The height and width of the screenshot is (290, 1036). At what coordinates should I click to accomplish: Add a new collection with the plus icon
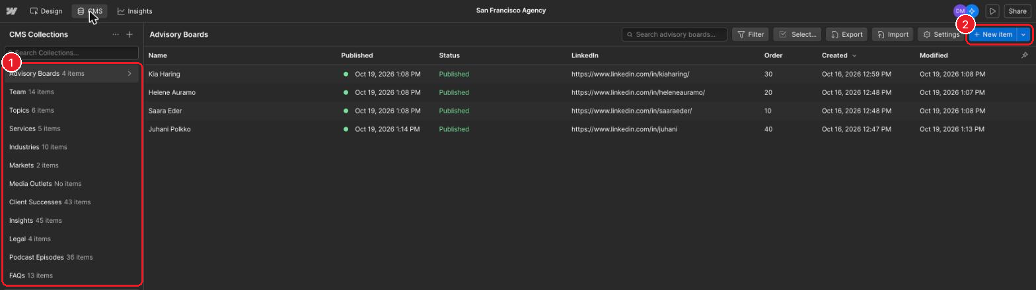pos(129,34)
